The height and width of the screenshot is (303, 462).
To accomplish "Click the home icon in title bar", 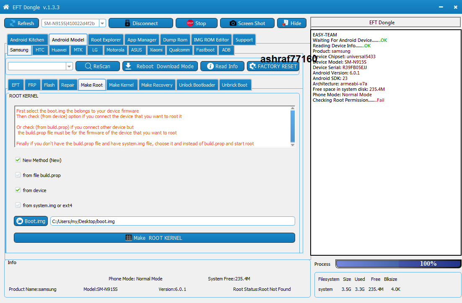I will [x=6, y=7].
